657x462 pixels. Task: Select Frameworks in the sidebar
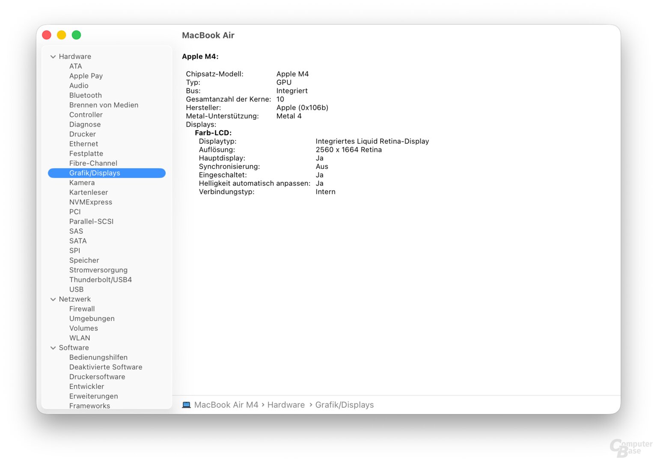[x=90, y=406]
